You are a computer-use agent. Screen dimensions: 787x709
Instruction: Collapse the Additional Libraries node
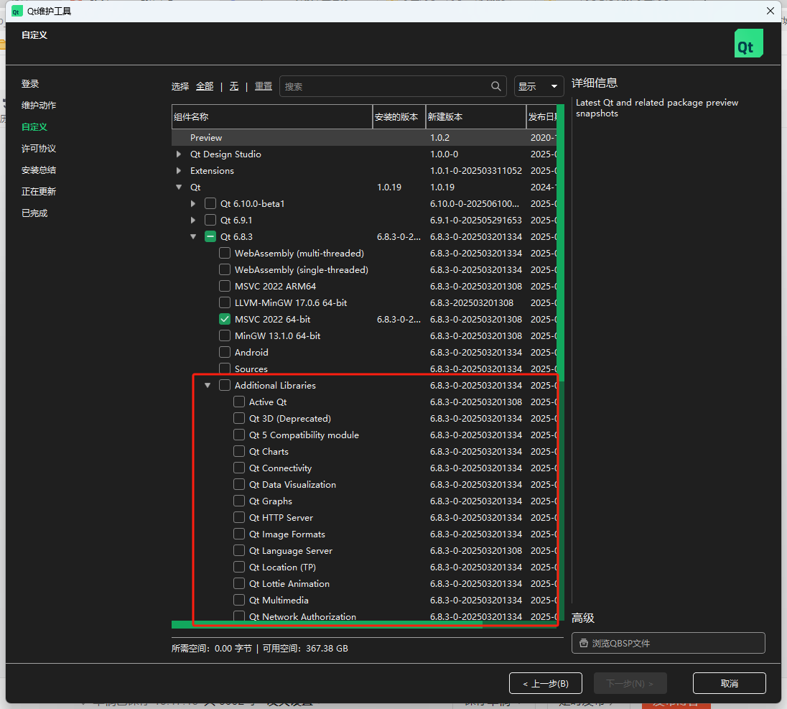208,385
